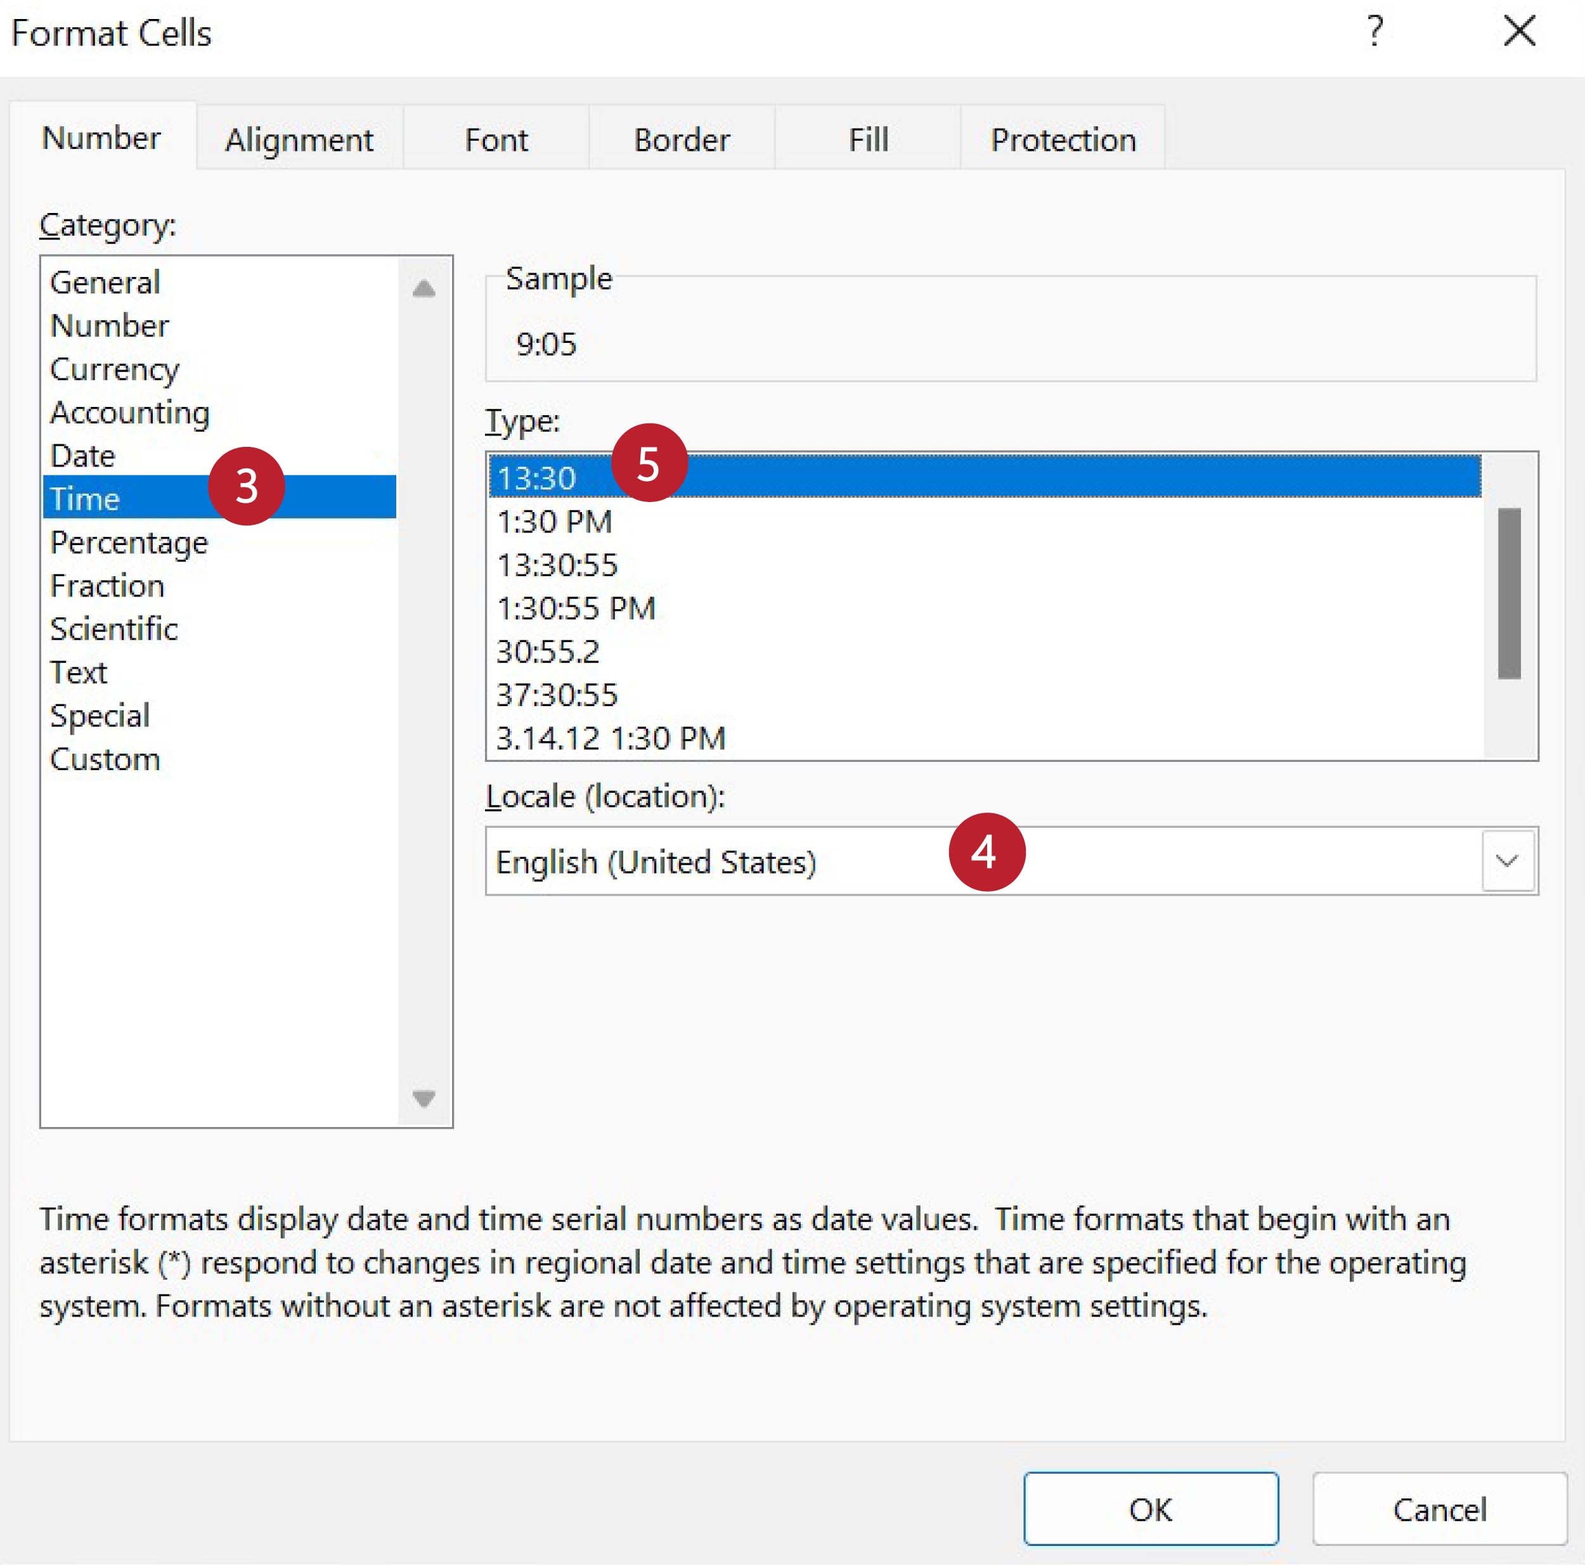Screen dimensions: 1585x1565
Task: Open the Font tab
Action: click(496, 139)
